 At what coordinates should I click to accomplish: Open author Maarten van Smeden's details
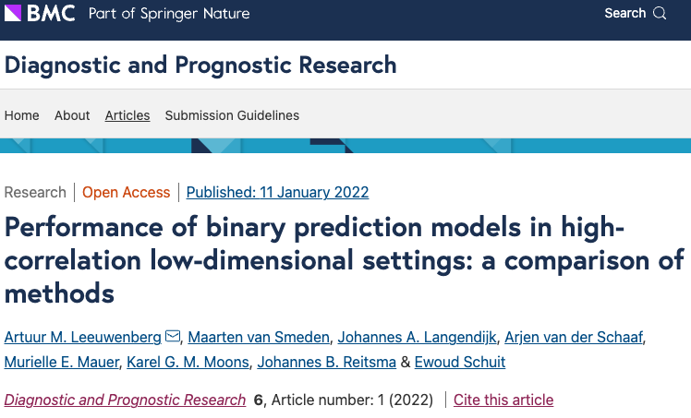258,336
